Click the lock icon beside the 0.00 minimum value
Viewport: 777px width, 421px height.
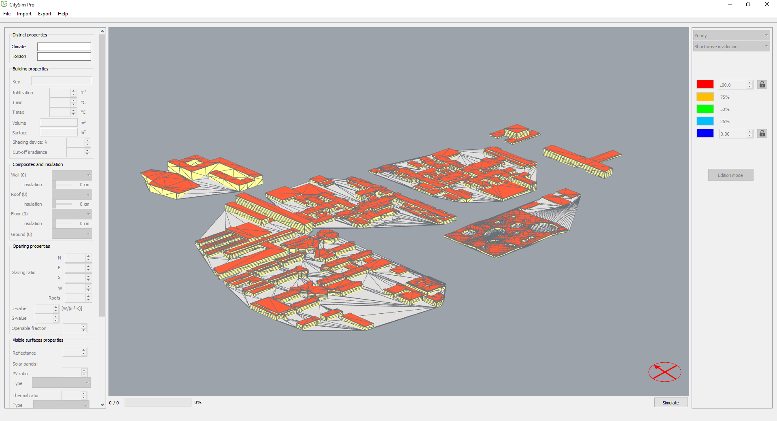pos(762,134)
